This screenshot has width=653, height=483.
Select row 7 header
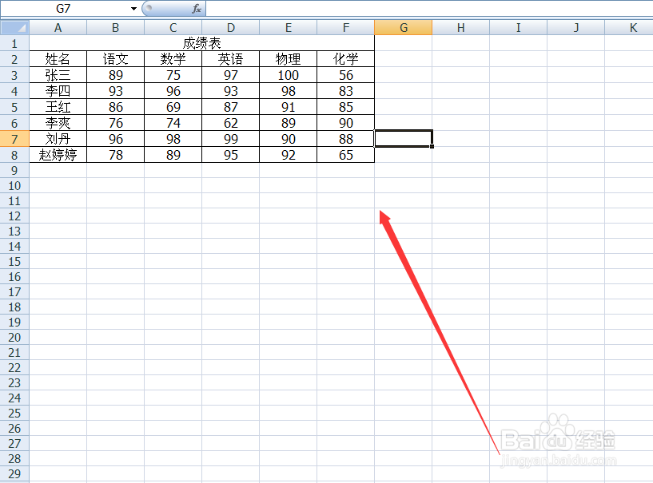14,139
